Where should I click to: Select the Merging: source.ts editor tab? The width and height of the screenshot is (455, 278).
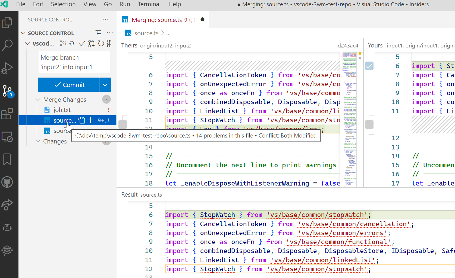(157, 20)
